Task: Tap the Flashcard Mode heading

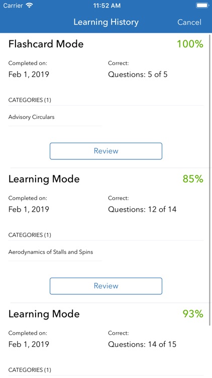Action: [x=46, y=44]
